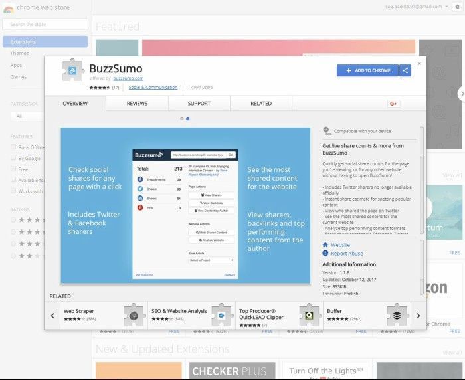
Task: Switch to the Reviews tab
Action: (137, 104)
